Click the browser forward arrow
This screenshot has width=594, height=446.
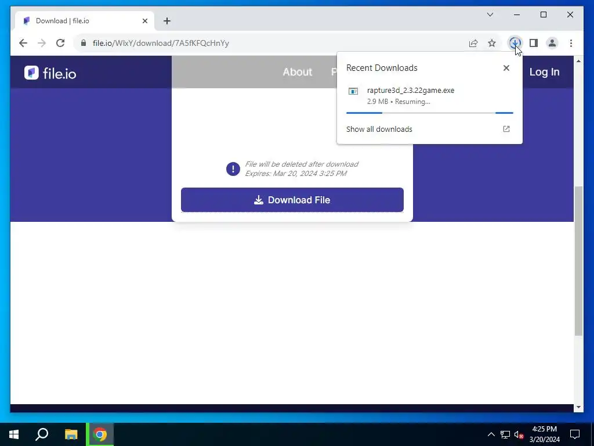pyautogui.click(x=42, y=43)
